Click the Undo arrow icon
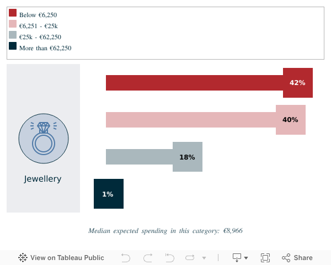Viewport: 331px width, 265px height. (x=126, y=258)
